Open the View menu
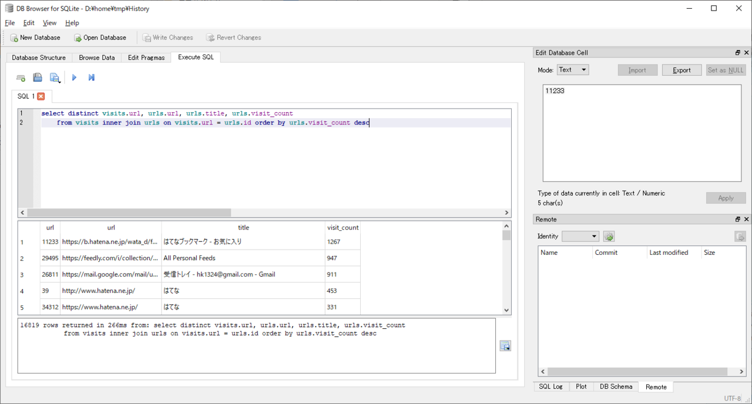 50,23
